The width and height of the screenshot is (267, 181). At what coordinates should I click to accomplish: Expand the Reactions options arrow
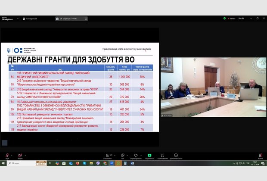tap(141, 155)
